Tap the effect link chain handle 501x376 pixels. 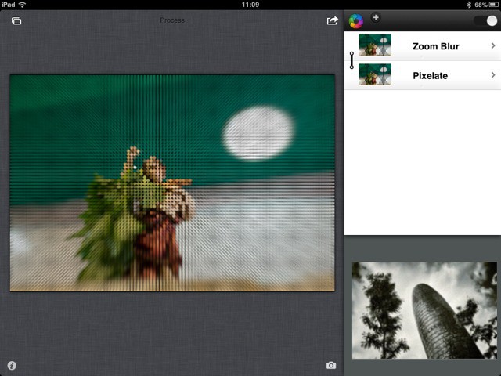pos(351,60)
